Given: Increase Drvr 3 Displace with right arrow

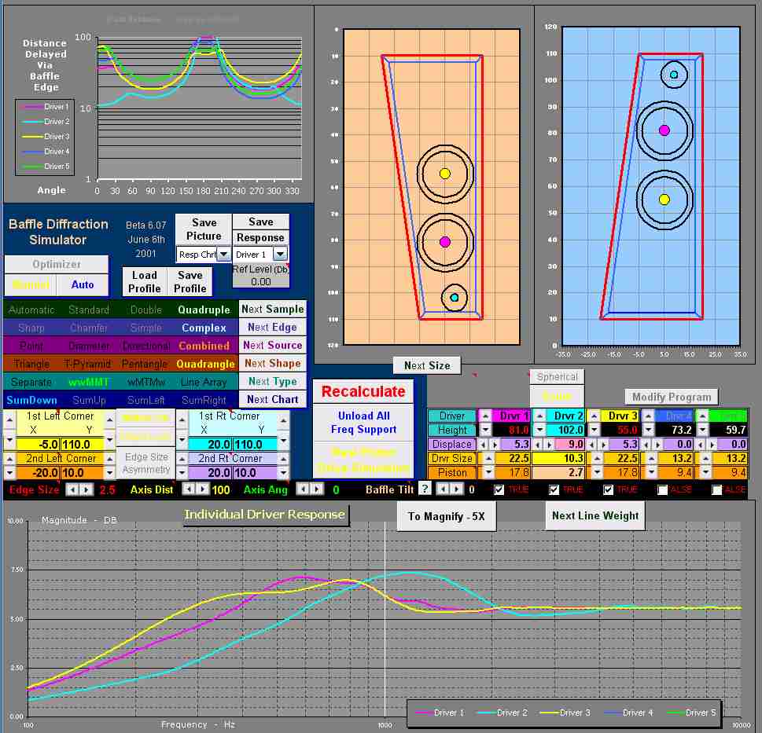Looking at the screenshot, I should pos(604,444).
